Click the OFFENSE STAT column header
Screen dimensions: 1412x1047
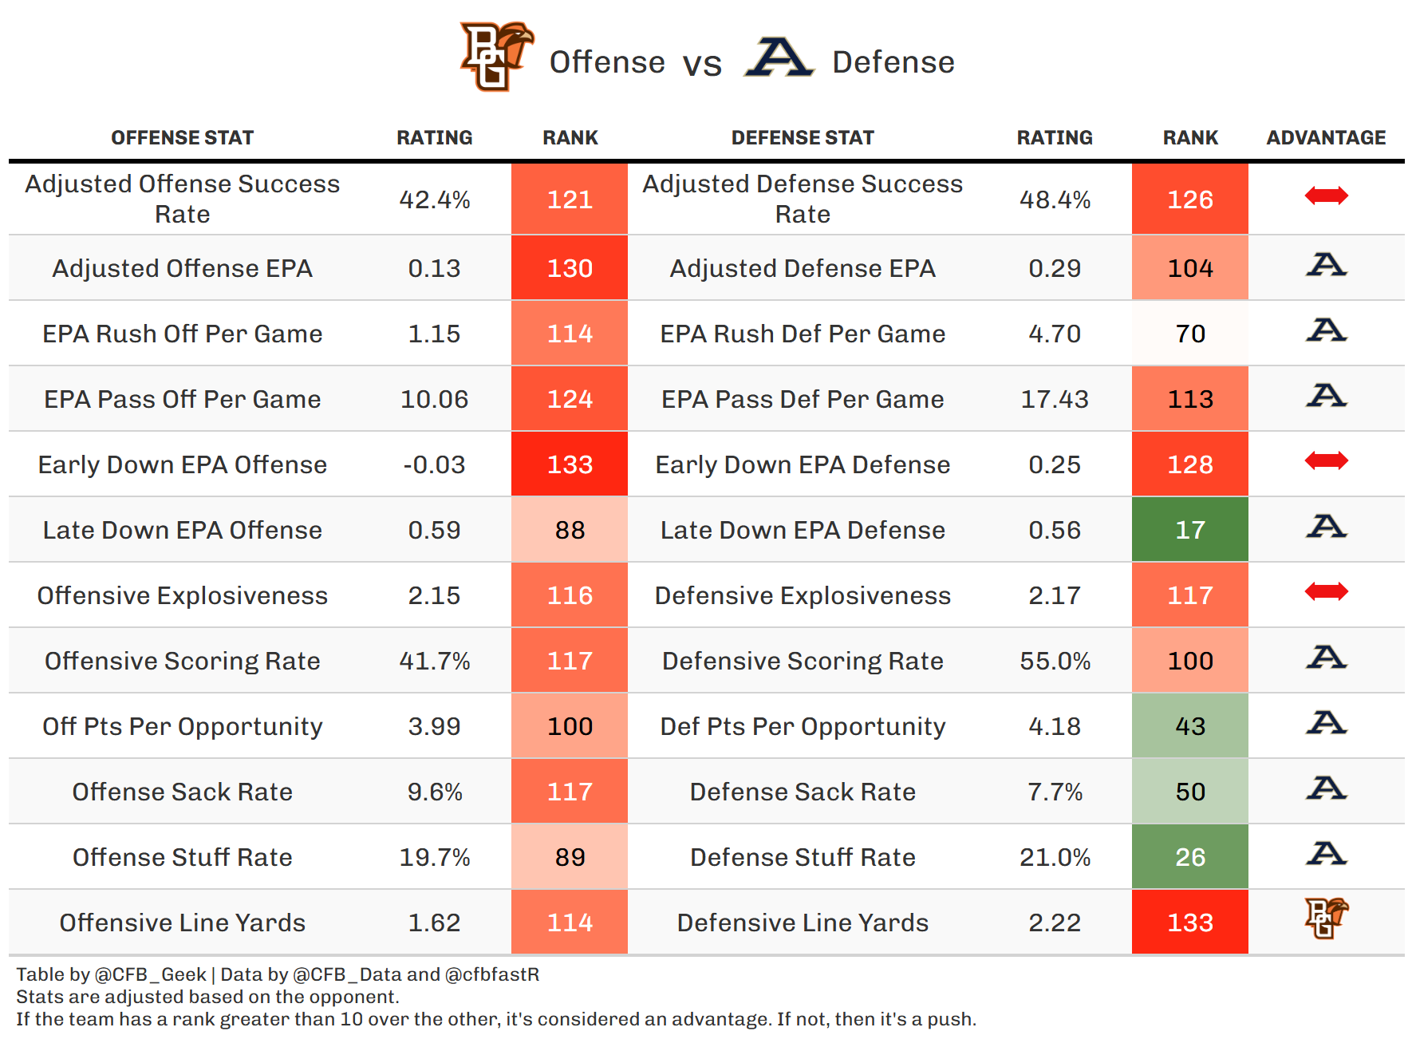[x=182, y=138]
